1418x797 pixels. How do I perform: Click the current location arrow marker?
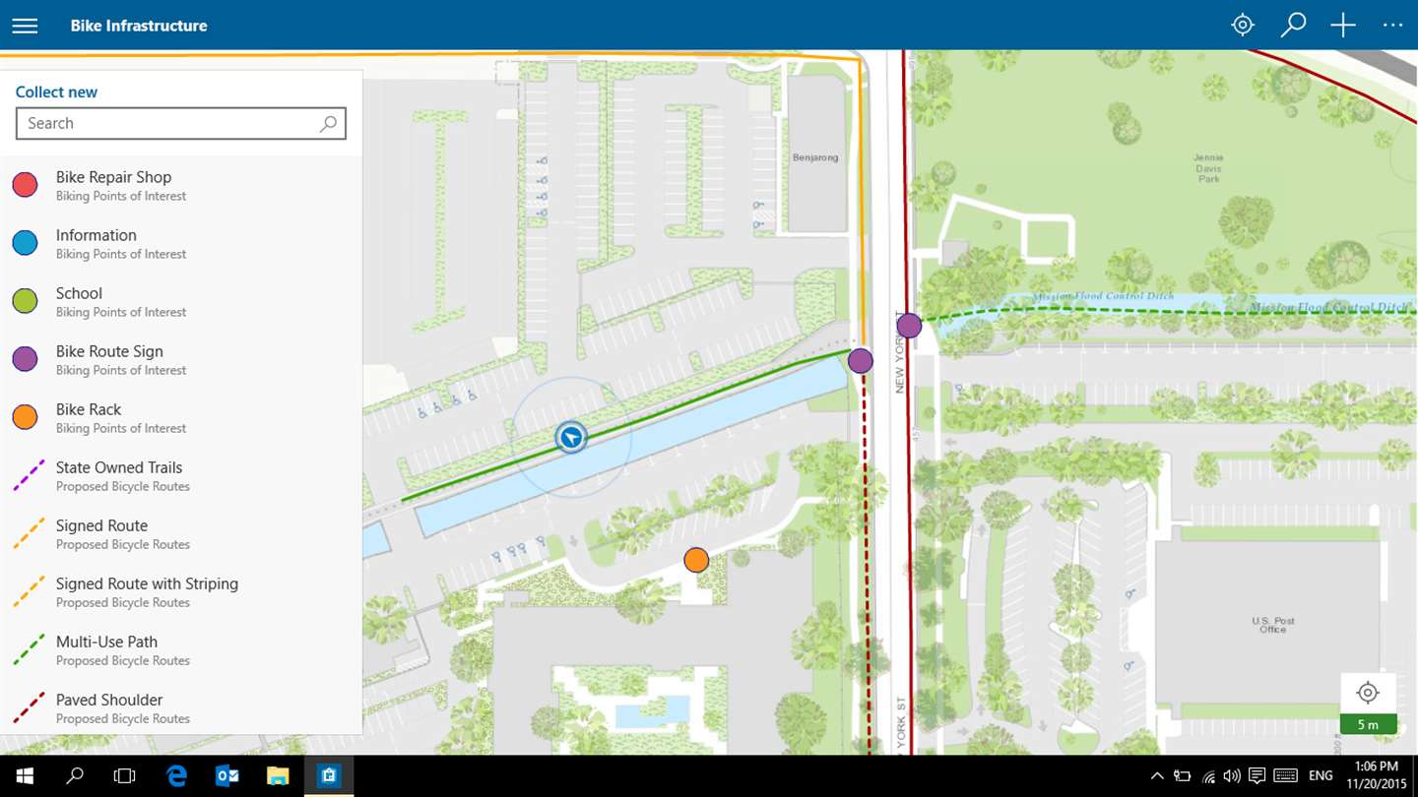pyautogui.click(x=570, y=437)
